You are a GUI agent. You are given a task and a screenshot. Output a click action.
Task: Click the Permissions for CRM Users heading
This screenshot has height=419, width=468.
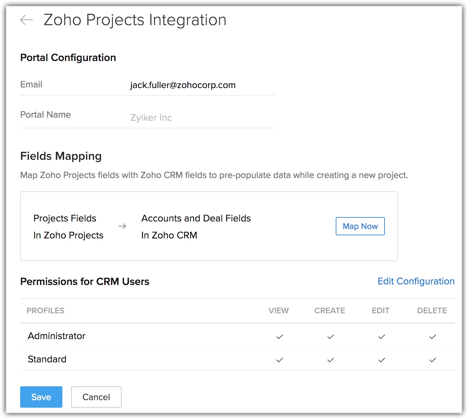point(85,282)
